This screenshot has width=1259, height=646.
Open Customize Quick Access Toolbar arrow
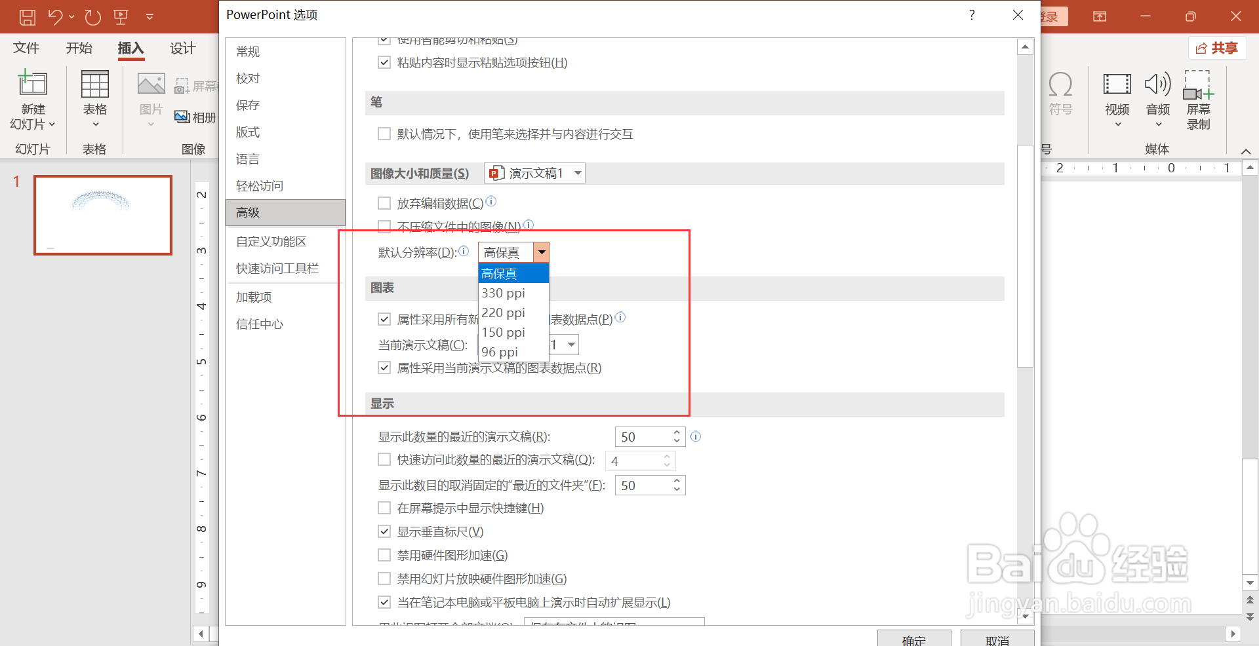(x=150, y=17)
